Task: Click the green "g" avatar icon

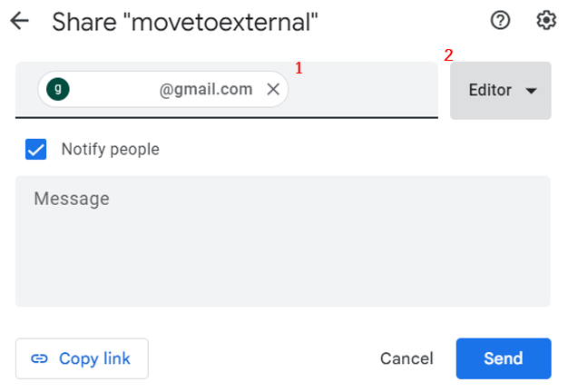Action: click(x=59, y=89)
